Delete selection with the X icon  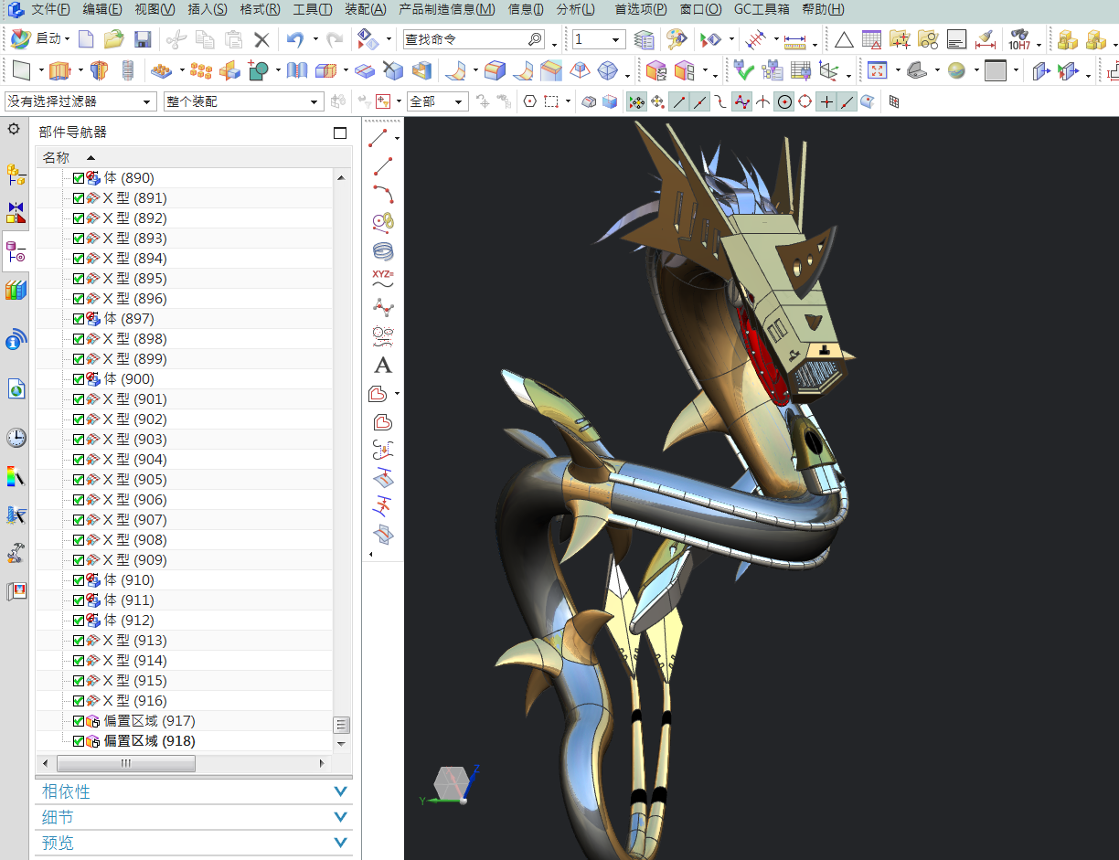point(261,39)
